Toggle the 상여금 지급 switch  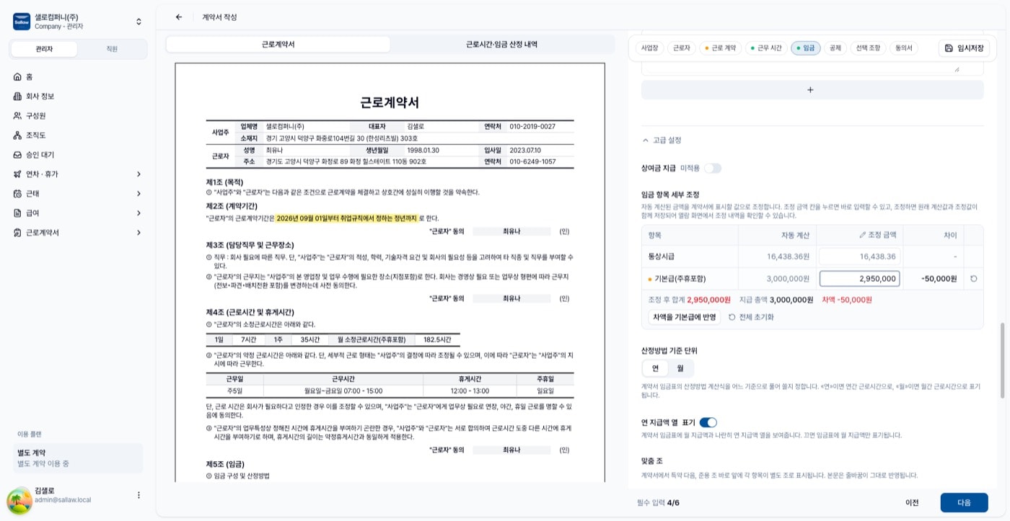[x=713, y=168]
